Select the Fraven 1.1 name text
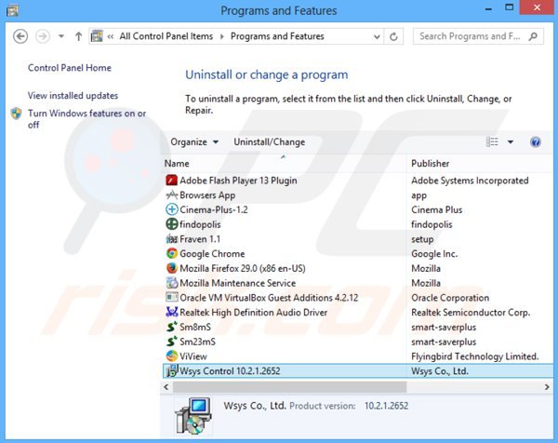Viewport: 558px width, 443px height. (x=200, y=239)
